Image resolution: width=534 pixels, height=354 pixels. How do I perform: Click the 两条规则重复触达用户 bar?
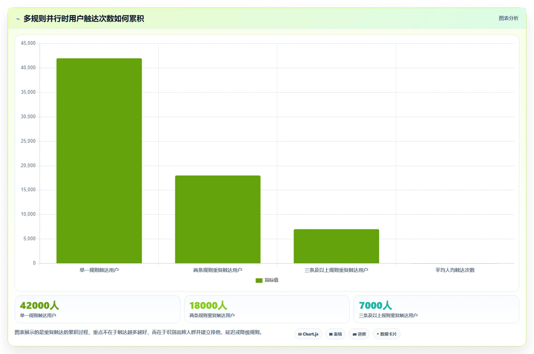point(218,220)
